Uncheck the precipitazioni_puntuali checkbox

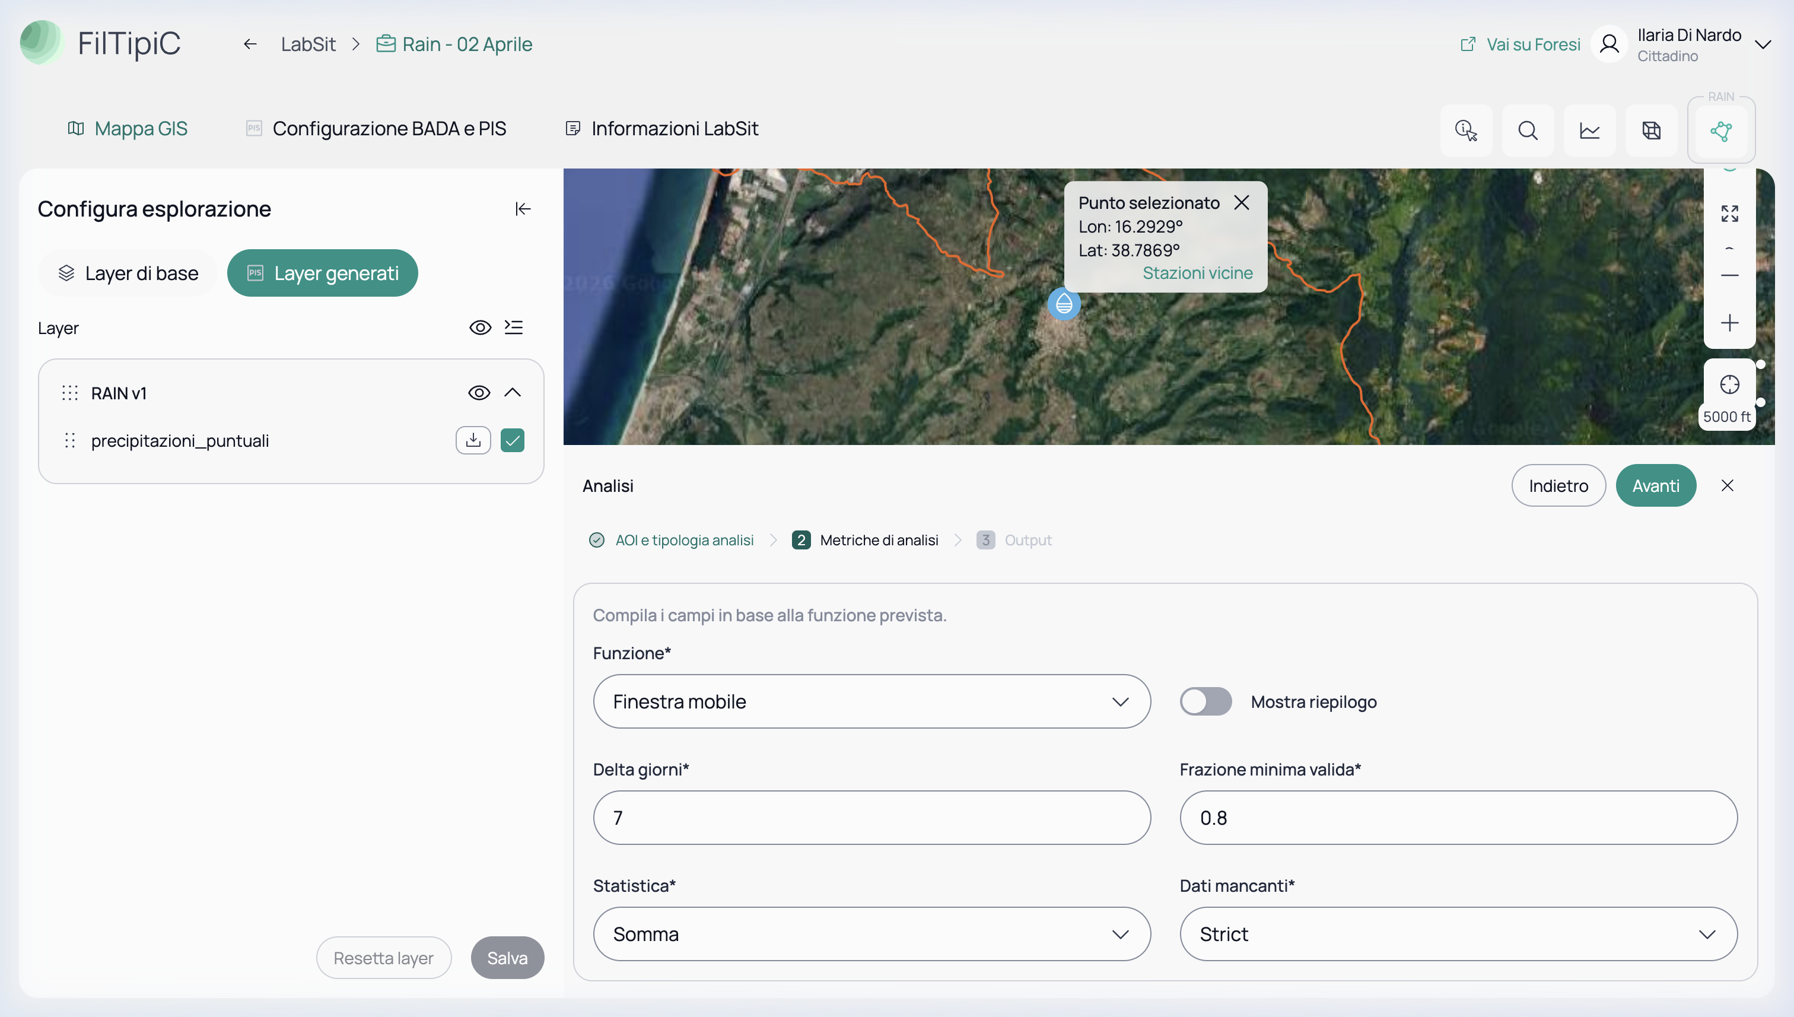coord(513,441)
